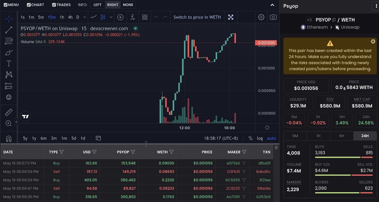Toggle the TRADES checkbox

coord(54,5)
